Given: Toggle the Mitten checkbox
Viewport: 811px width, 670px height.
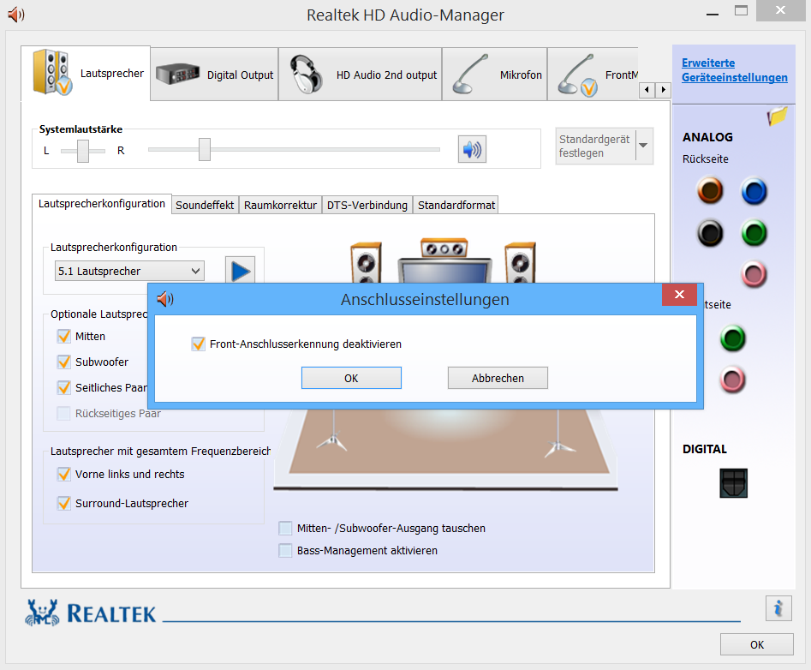Looking at the screenshot, I should pos(63,337).
